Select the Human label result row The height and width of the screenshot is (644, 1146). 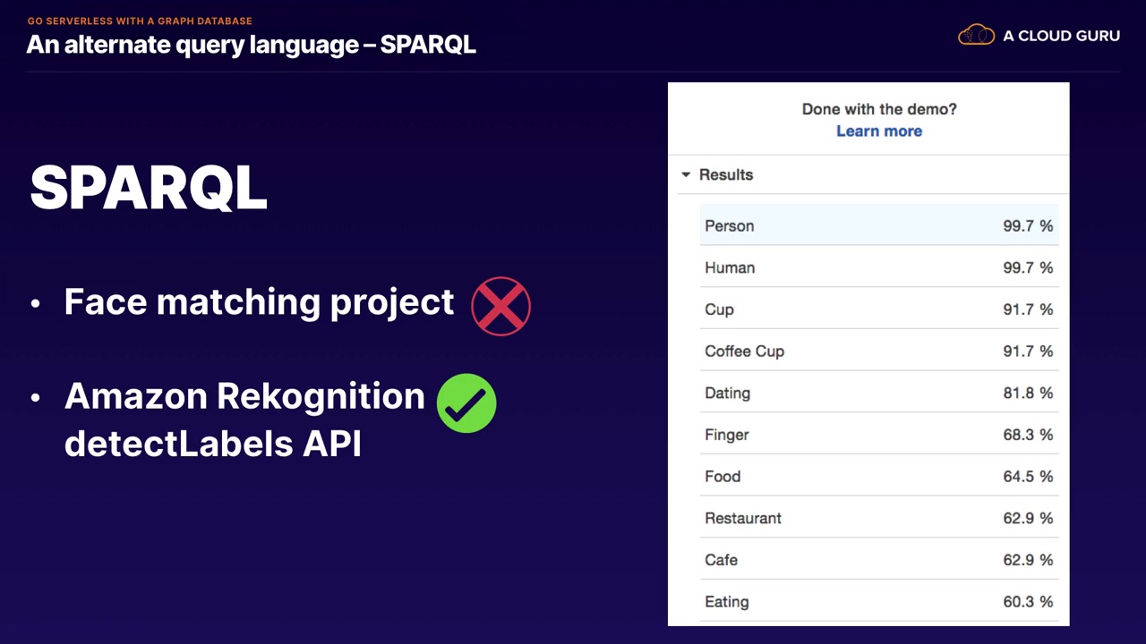[878, 267]
